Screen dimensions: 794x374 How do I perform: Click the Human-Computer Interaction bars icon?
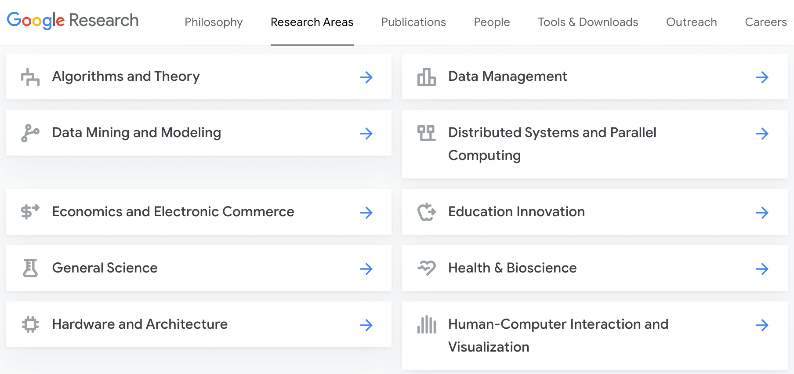pyautogui.click(x=426, y=325)
